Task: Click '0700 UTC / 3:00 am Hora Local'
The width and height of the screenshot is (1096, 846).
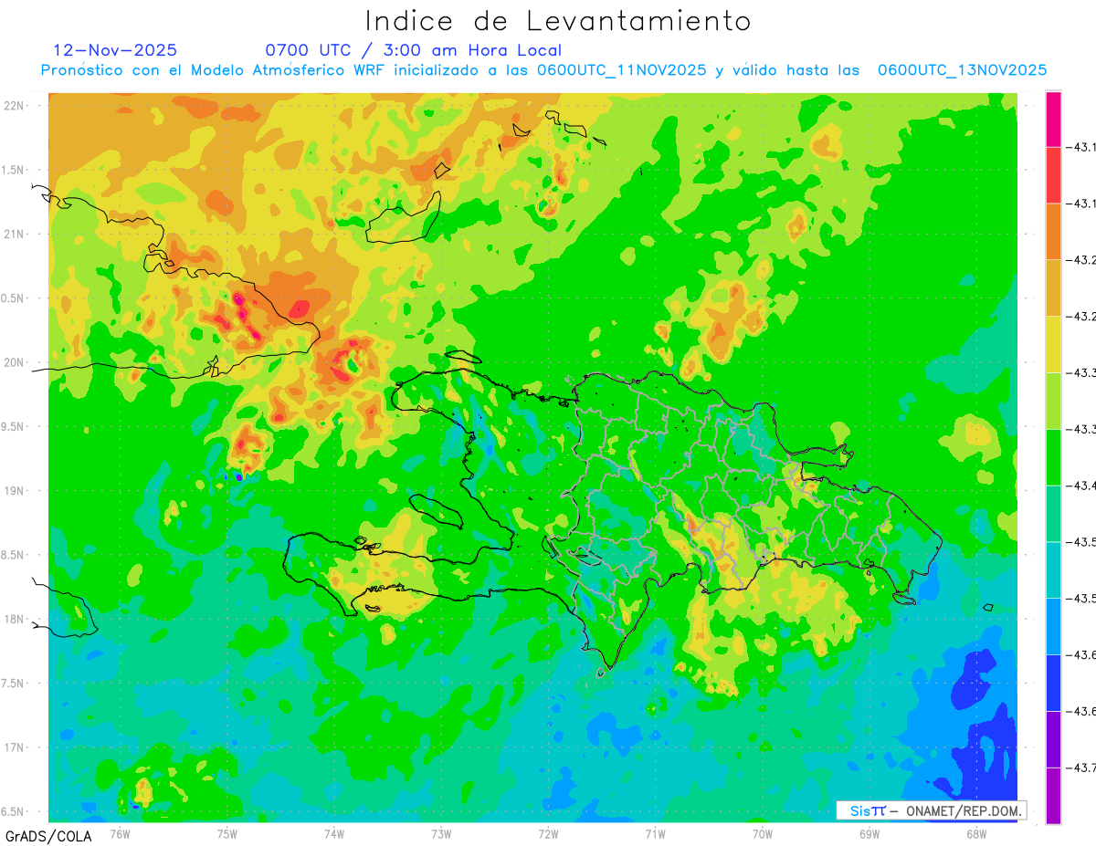Action: coord(413,50)
